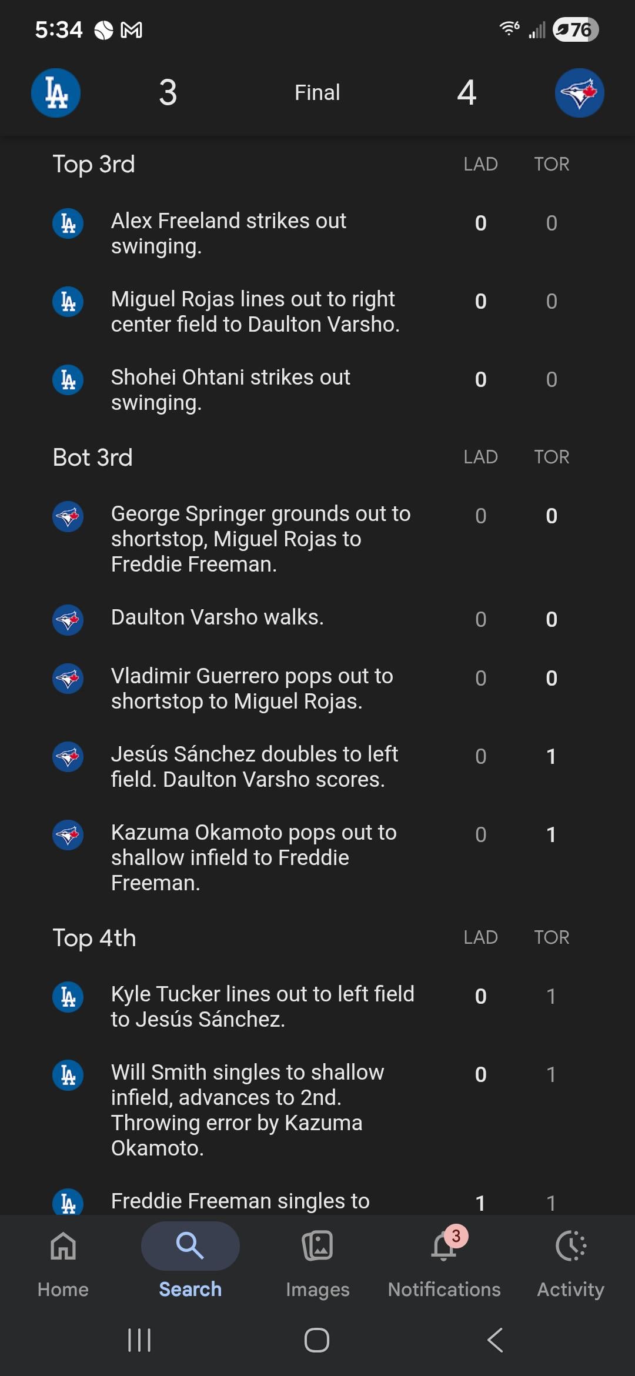This screenshot has width=635, height=1376.
Task: Open Android recent apps button
Action: tap(139, 1340)
